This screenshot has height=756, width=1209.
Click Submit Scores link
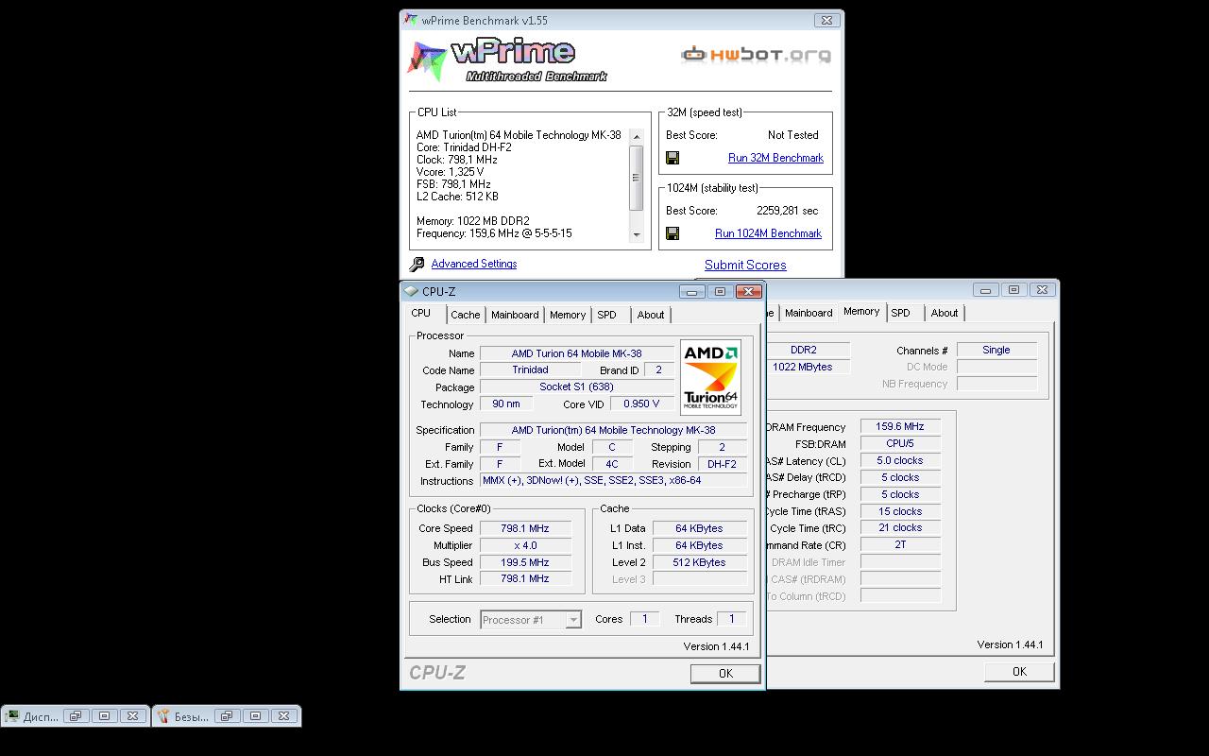(745, 265)
